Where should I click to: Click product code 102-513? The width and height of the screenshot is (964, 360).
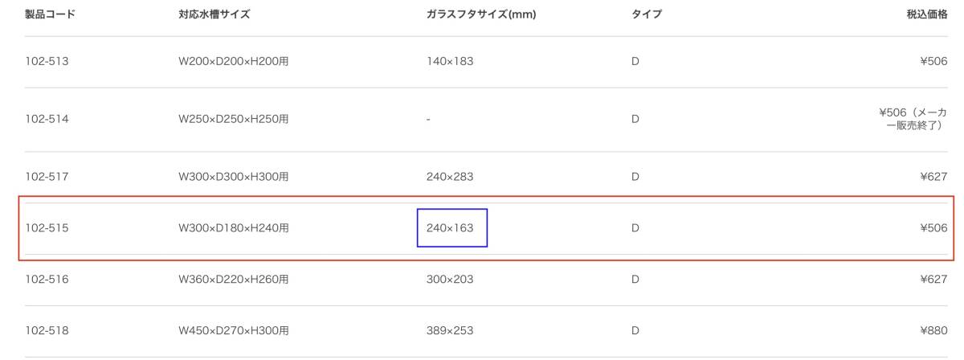pyautogui.click(x=47, y=62)
